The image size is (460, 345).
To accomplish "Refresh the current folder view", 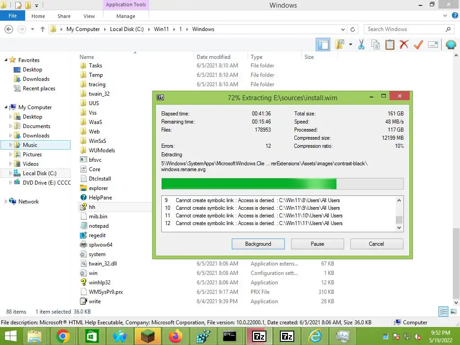I will coord(353,29).
